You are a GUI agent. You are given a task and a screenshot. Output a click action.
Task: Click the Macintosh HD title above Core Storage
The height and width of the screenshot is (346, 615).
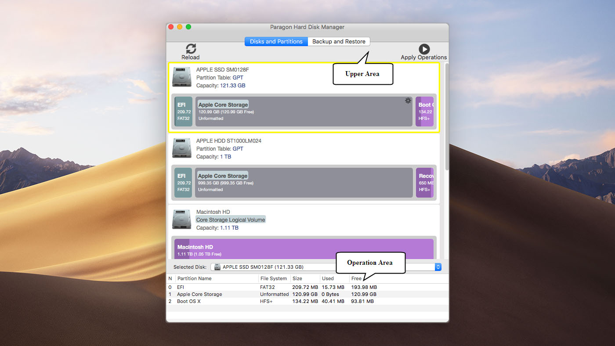point(213,212)
